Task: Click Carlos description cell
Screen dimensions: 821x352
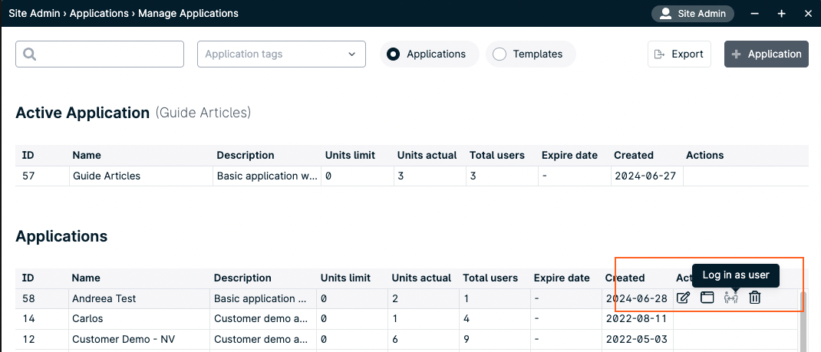Action: 262,318
